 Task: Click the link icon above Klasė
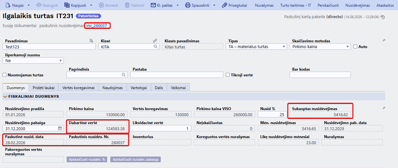pyautogui.click(x=155, y=41)
